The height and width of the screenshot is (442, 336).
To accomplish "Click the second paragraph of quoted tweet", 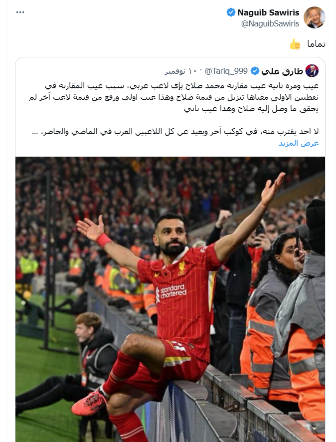I will [x=175, y=132].
